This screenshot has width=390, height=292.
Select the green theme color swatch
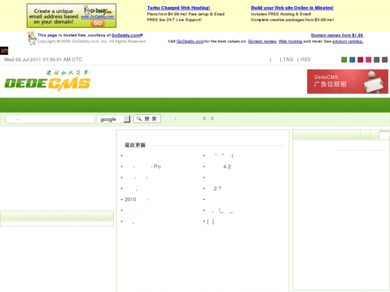pos(344,59)
